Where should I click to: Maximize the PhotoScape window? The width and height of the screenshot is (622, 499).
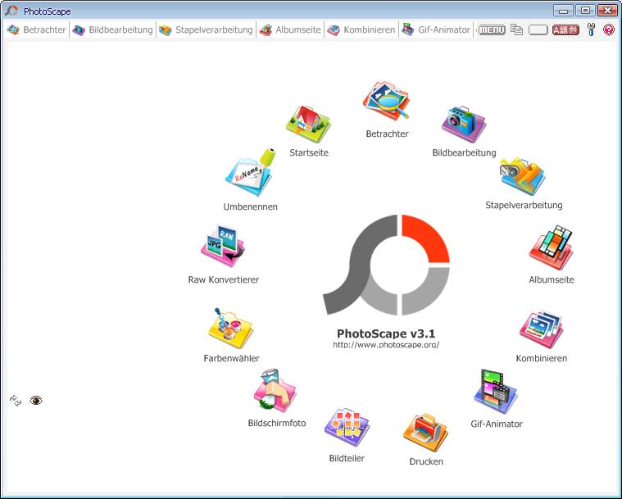585,11
